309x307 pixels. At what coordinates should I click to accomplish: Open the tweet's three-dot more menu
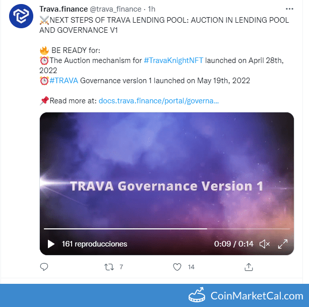(289, 9)
